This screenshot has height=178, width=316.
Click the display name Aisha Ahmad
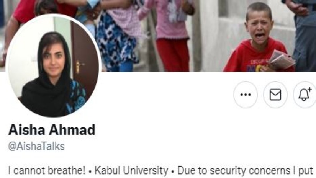click(52, 130)
